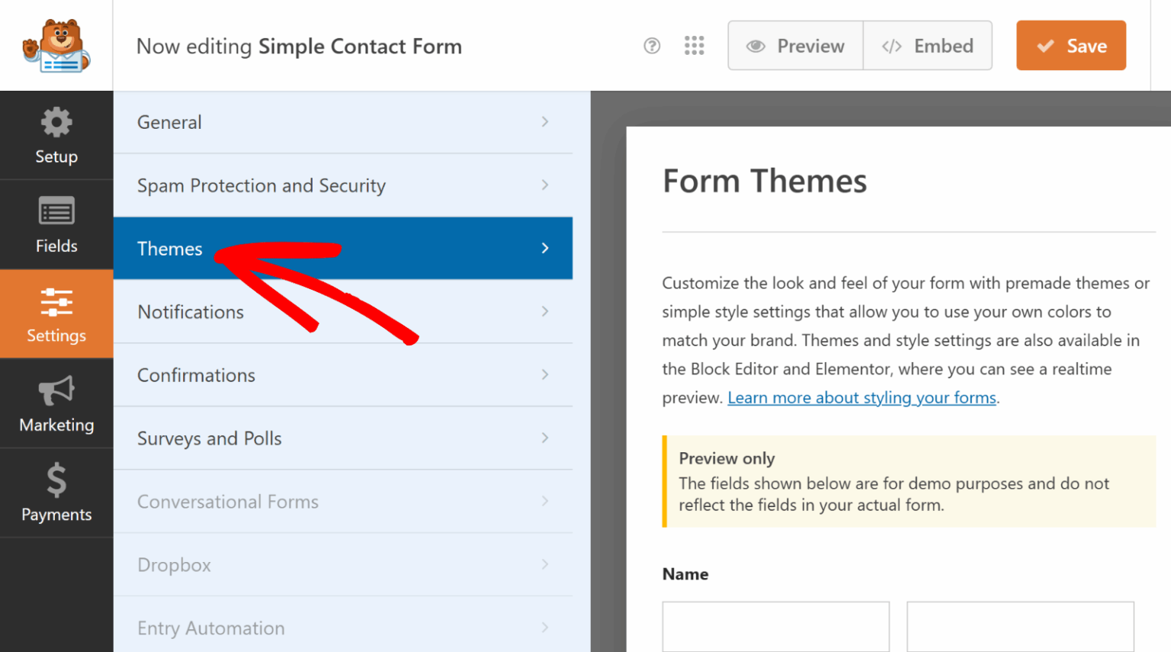Screen dimensions: 1171x652
Task: Expand Surveys and Polls chevron
Action: click(x=544, y=438)
